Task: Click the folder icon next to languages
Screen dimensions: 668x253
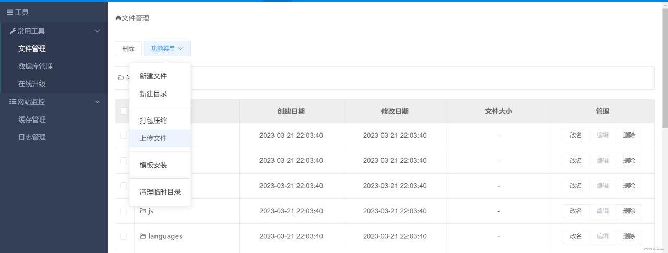Action: pos(142,236)
